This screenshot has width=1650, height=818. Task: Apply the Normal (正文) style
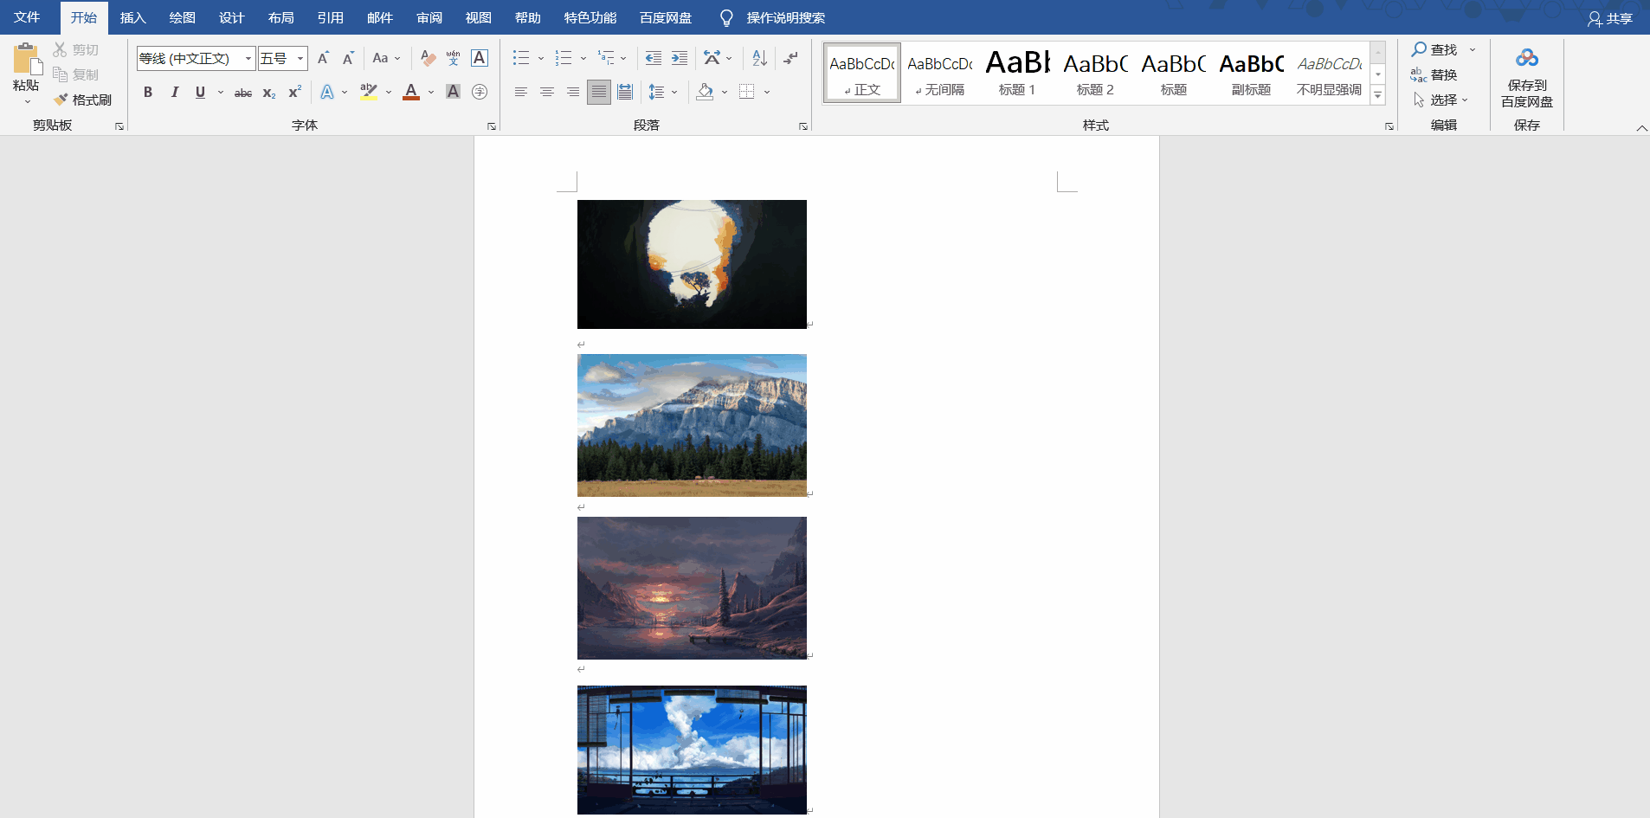[x=862, y=74]
